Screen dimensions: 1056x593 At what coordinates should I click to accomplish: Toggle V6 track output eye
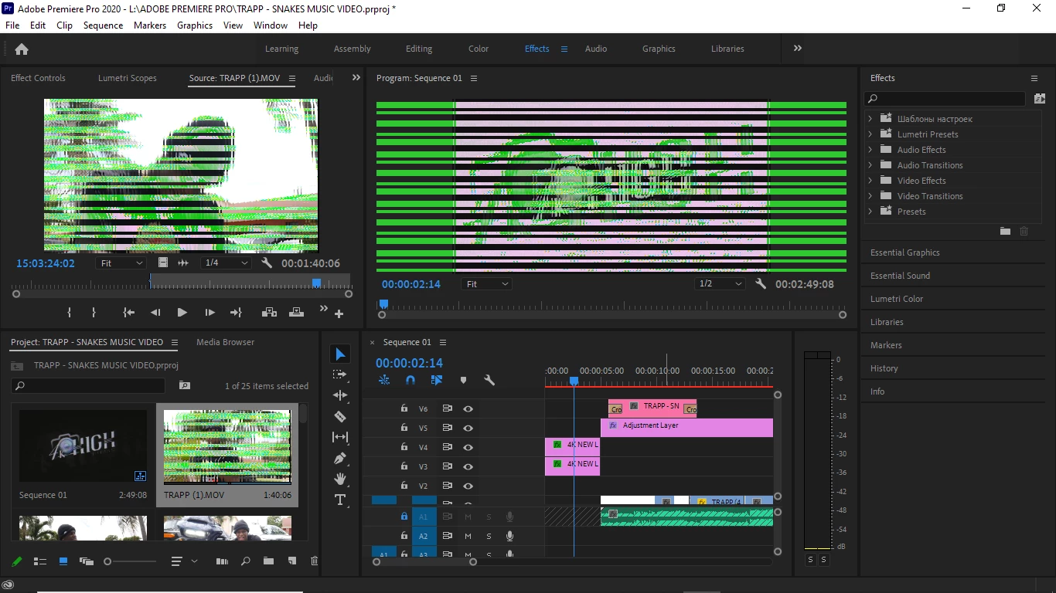(468, 408)
